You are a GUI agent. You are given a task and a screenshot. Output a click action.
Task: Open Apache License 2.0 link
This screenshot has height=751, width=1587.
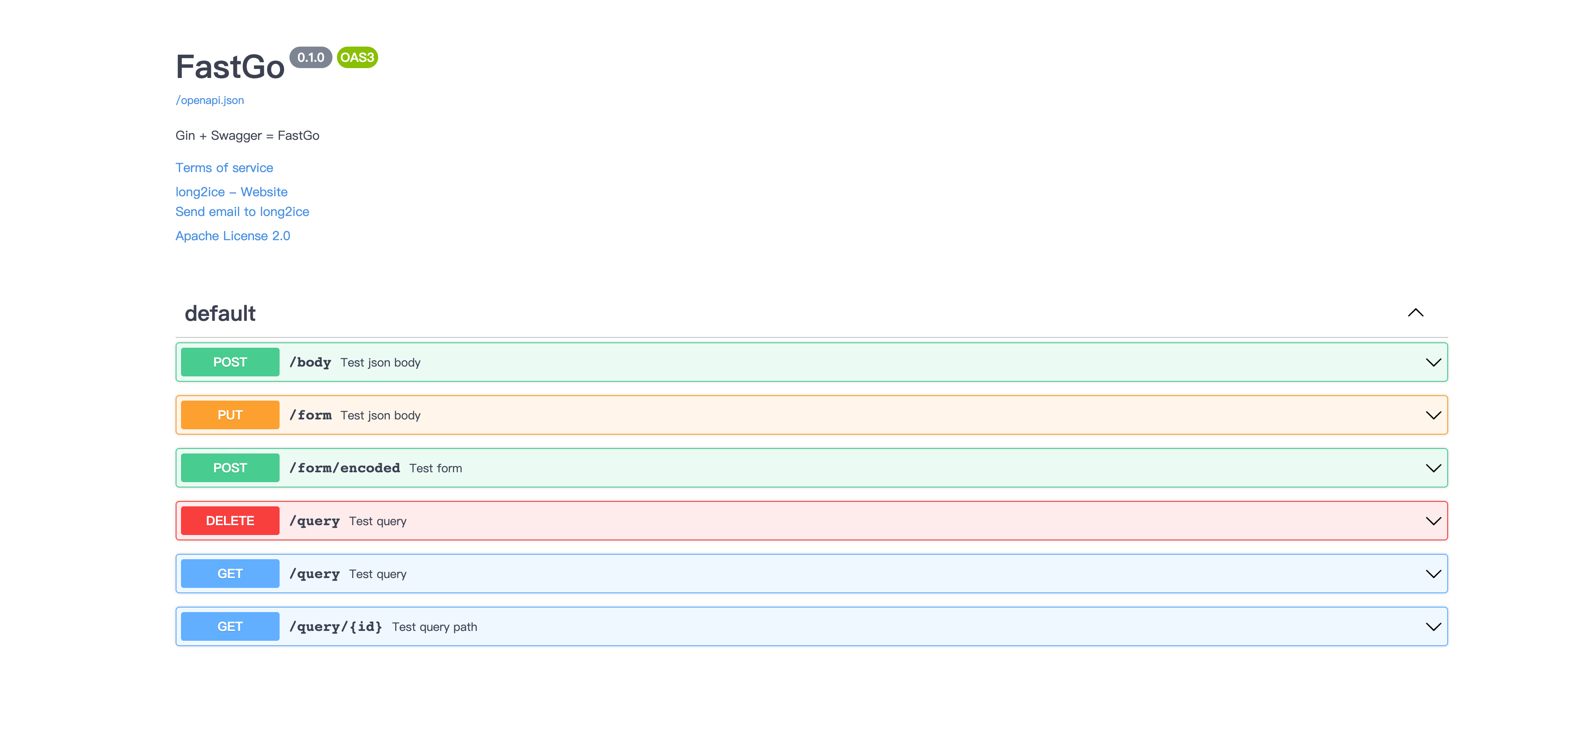click(232, 236)
